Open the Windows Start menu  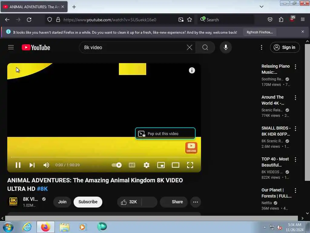8,227
